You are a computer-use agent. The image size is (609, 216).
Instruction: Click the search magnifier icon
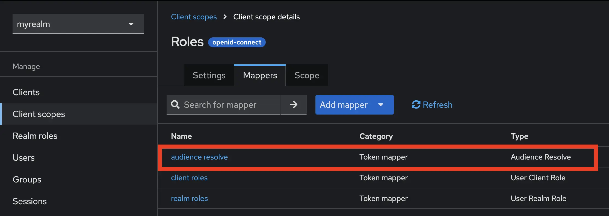coord(175,105)
